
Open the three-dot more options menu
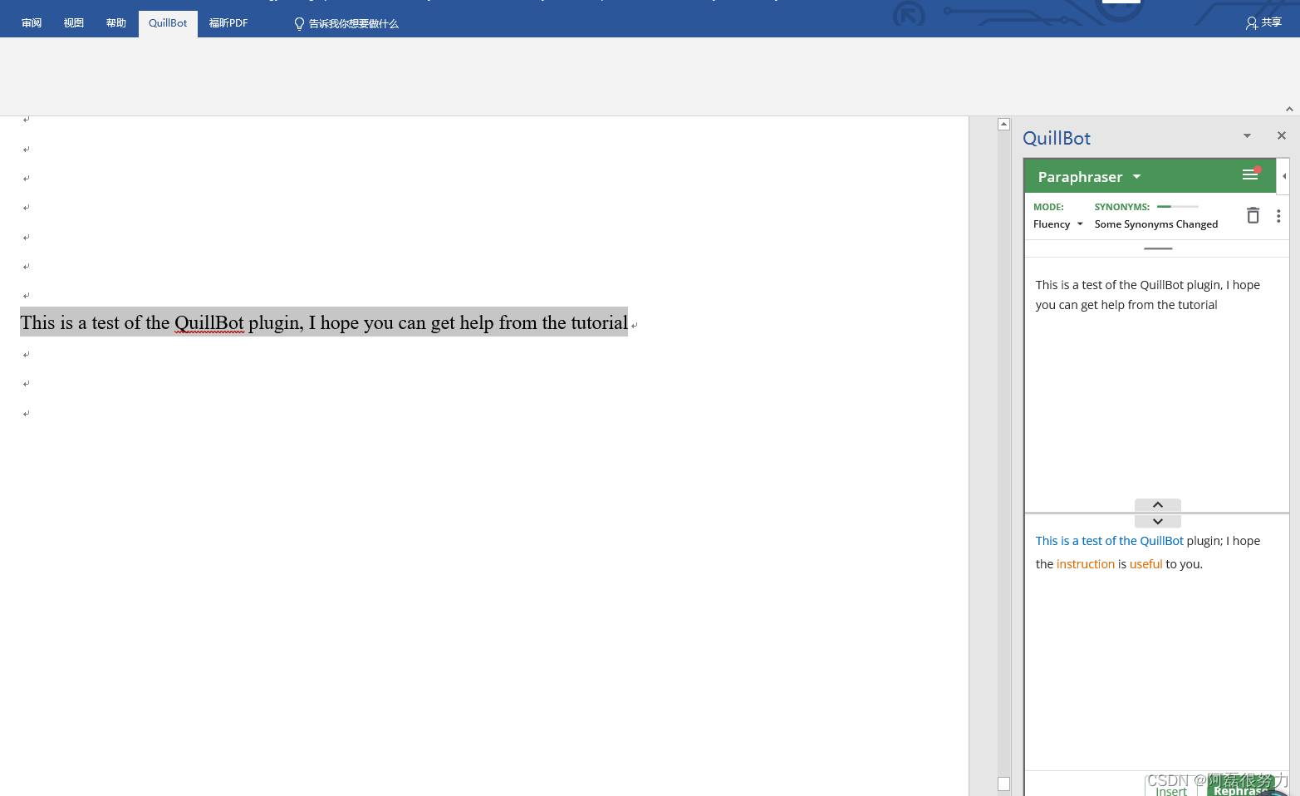[x=1278, y=216]
